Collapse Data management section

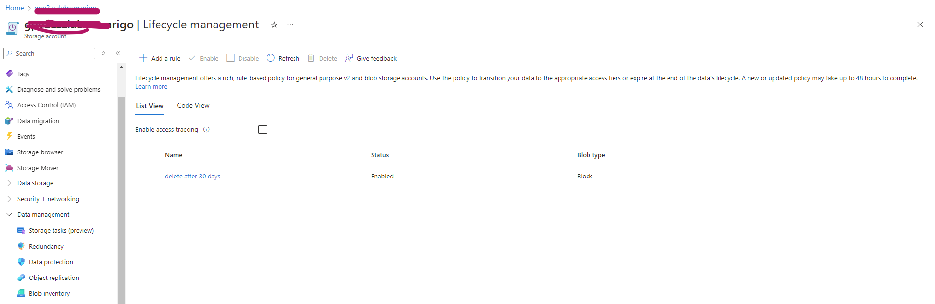click(9, 214)
